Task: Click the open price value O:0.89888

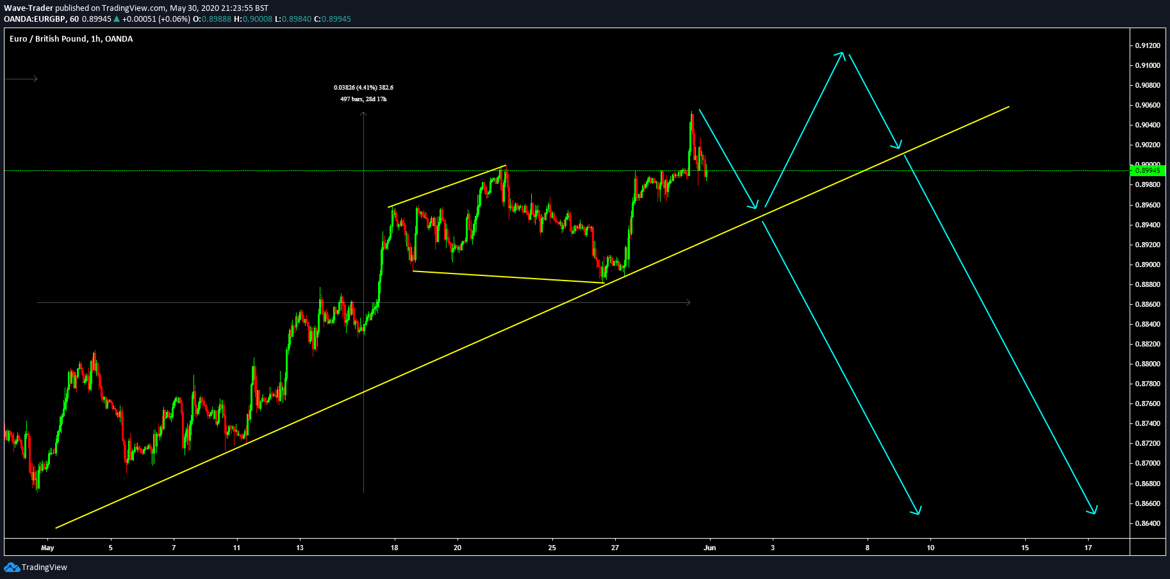Action: click(213, 19)
